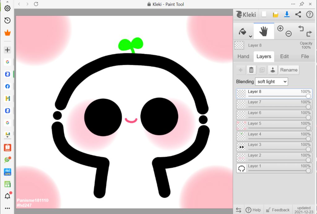Click Layer 1 opacity slider handle
Image resolution: width=317 pixels, height=214 pixels.
click(308, 171)
